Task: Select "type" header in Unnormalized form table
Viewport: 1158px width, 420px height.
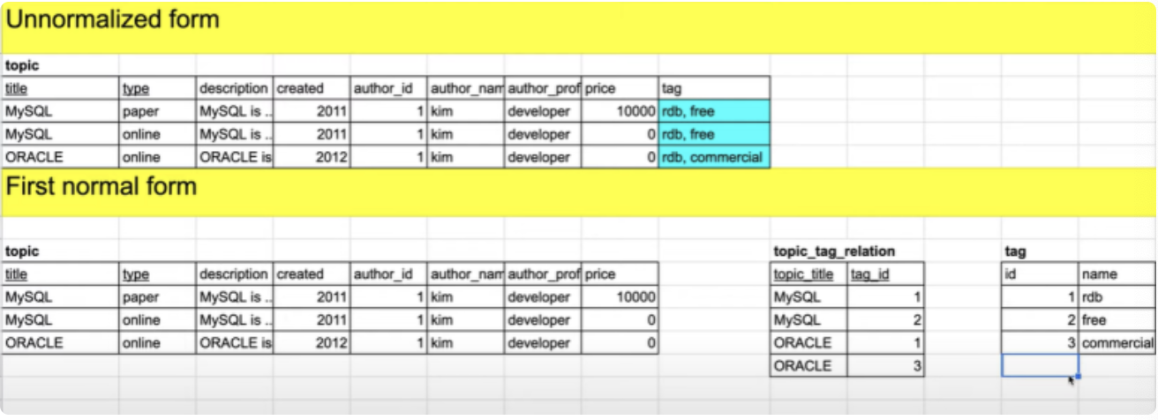Action: tap(157, 88)
